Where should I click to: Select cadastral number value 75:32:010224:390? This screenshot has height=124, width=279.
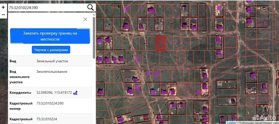[x=50, y=103]
